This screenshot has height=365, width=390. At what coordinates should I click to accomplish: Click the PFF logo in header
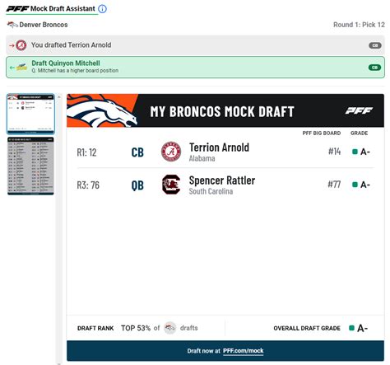tap(17, 9)
